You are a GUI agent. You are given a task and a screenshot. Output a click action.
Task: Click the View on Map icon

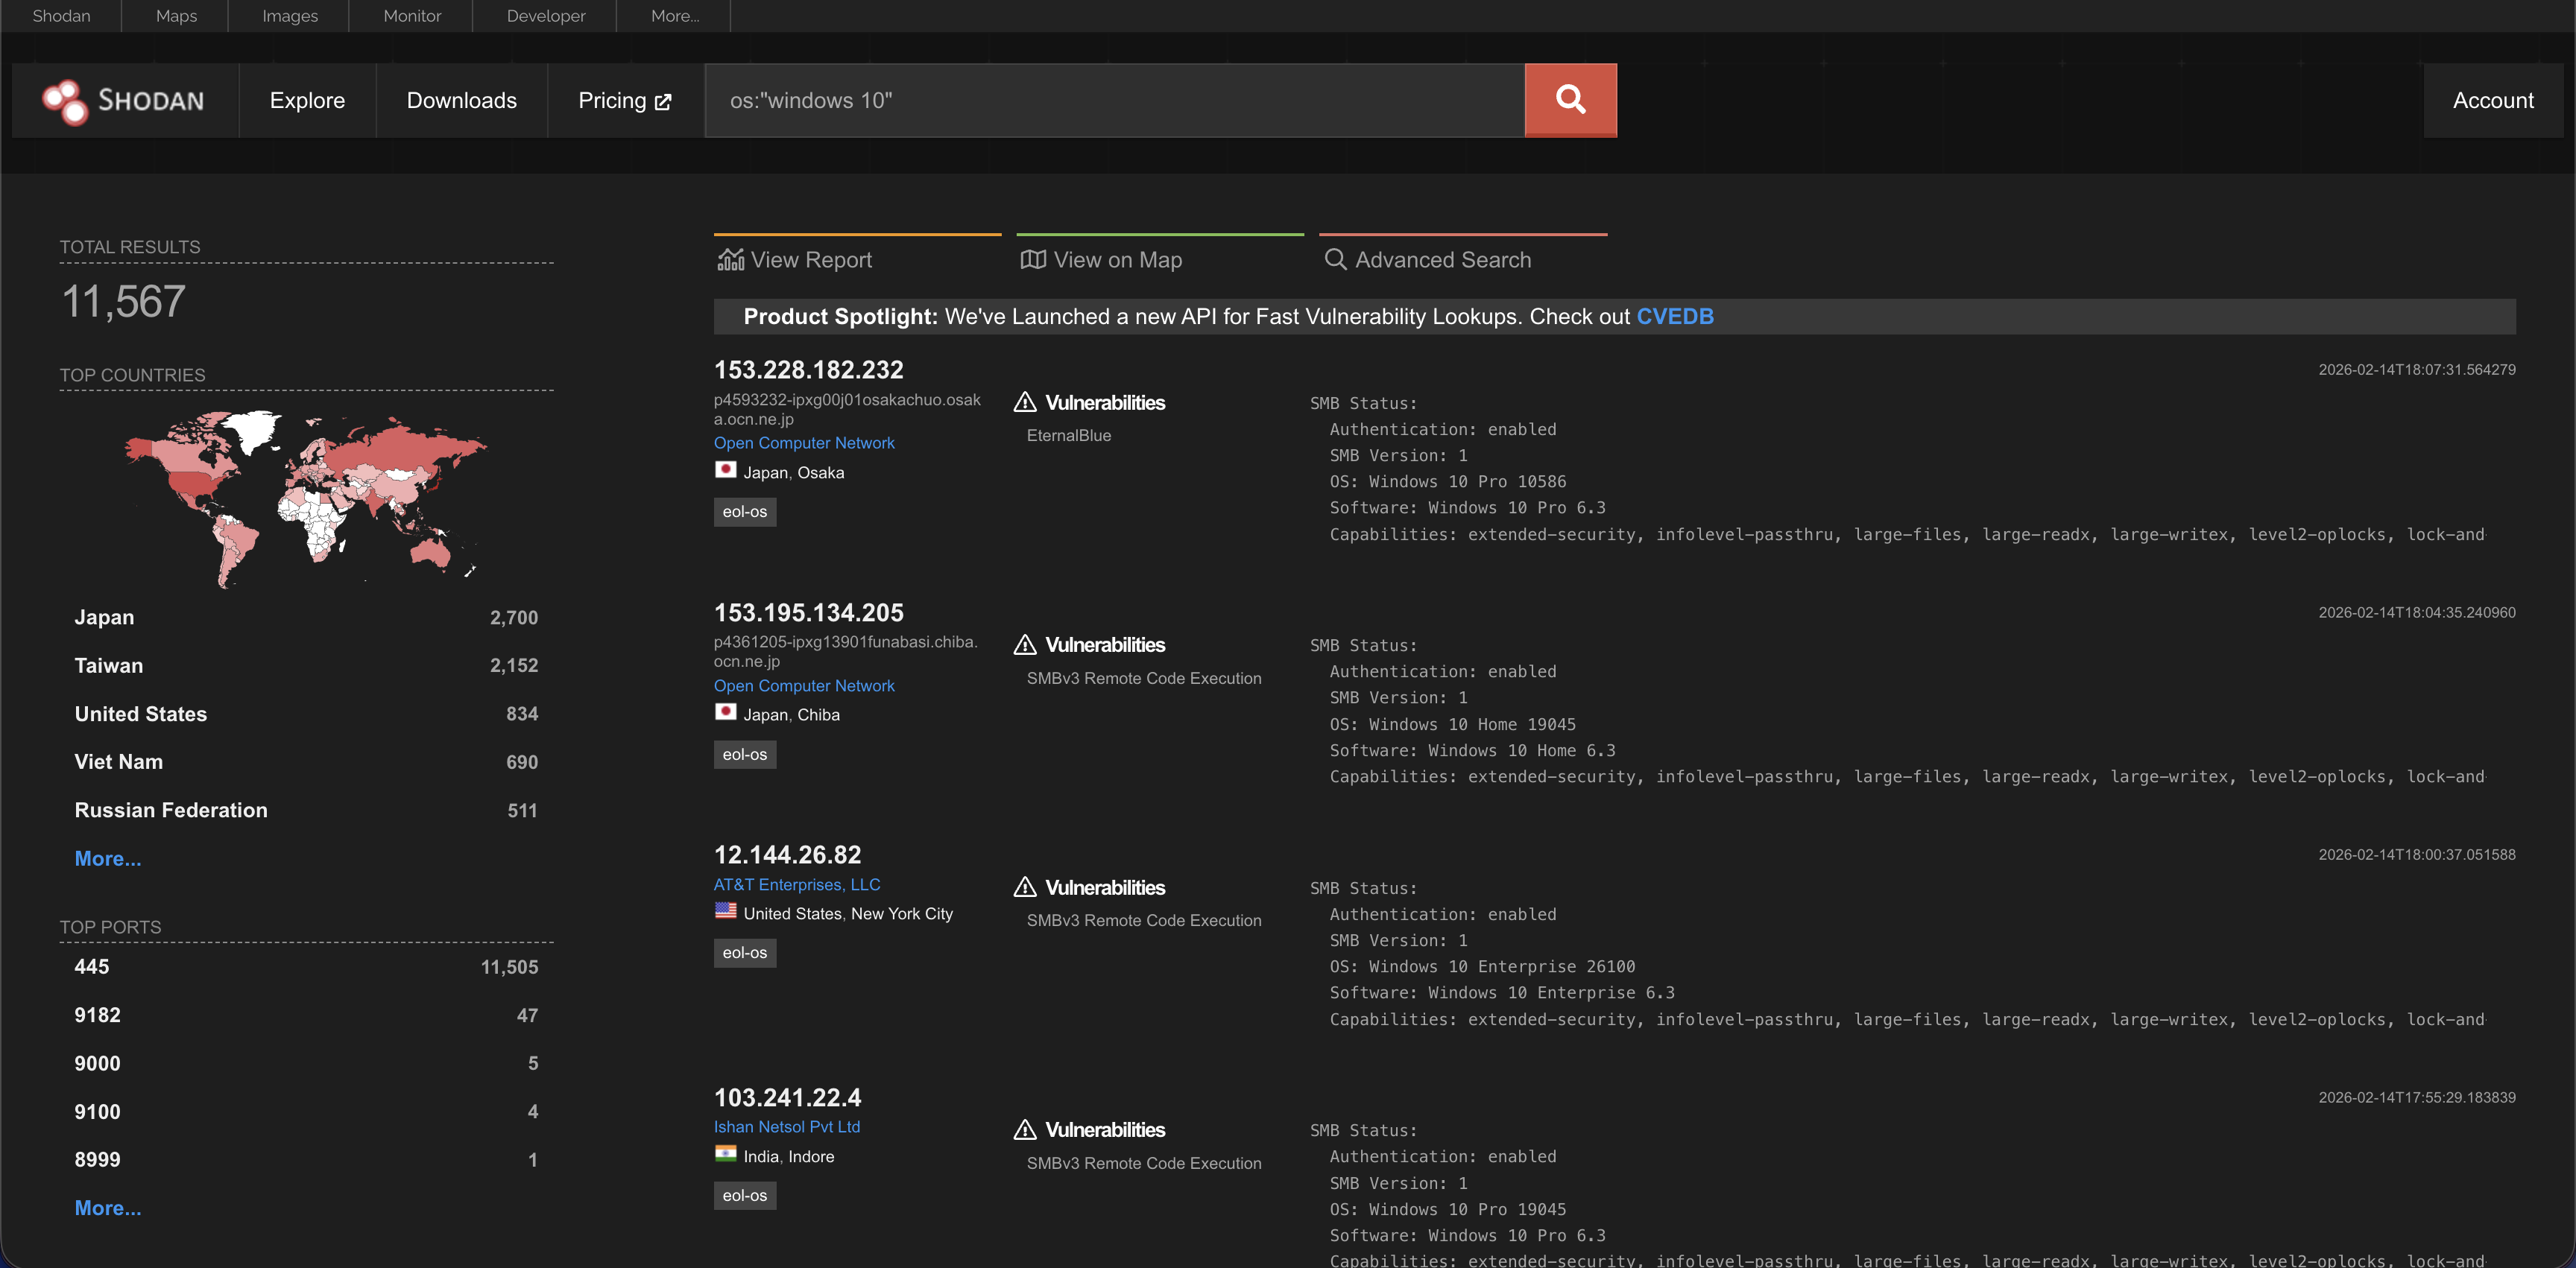tap(1033, 260)
